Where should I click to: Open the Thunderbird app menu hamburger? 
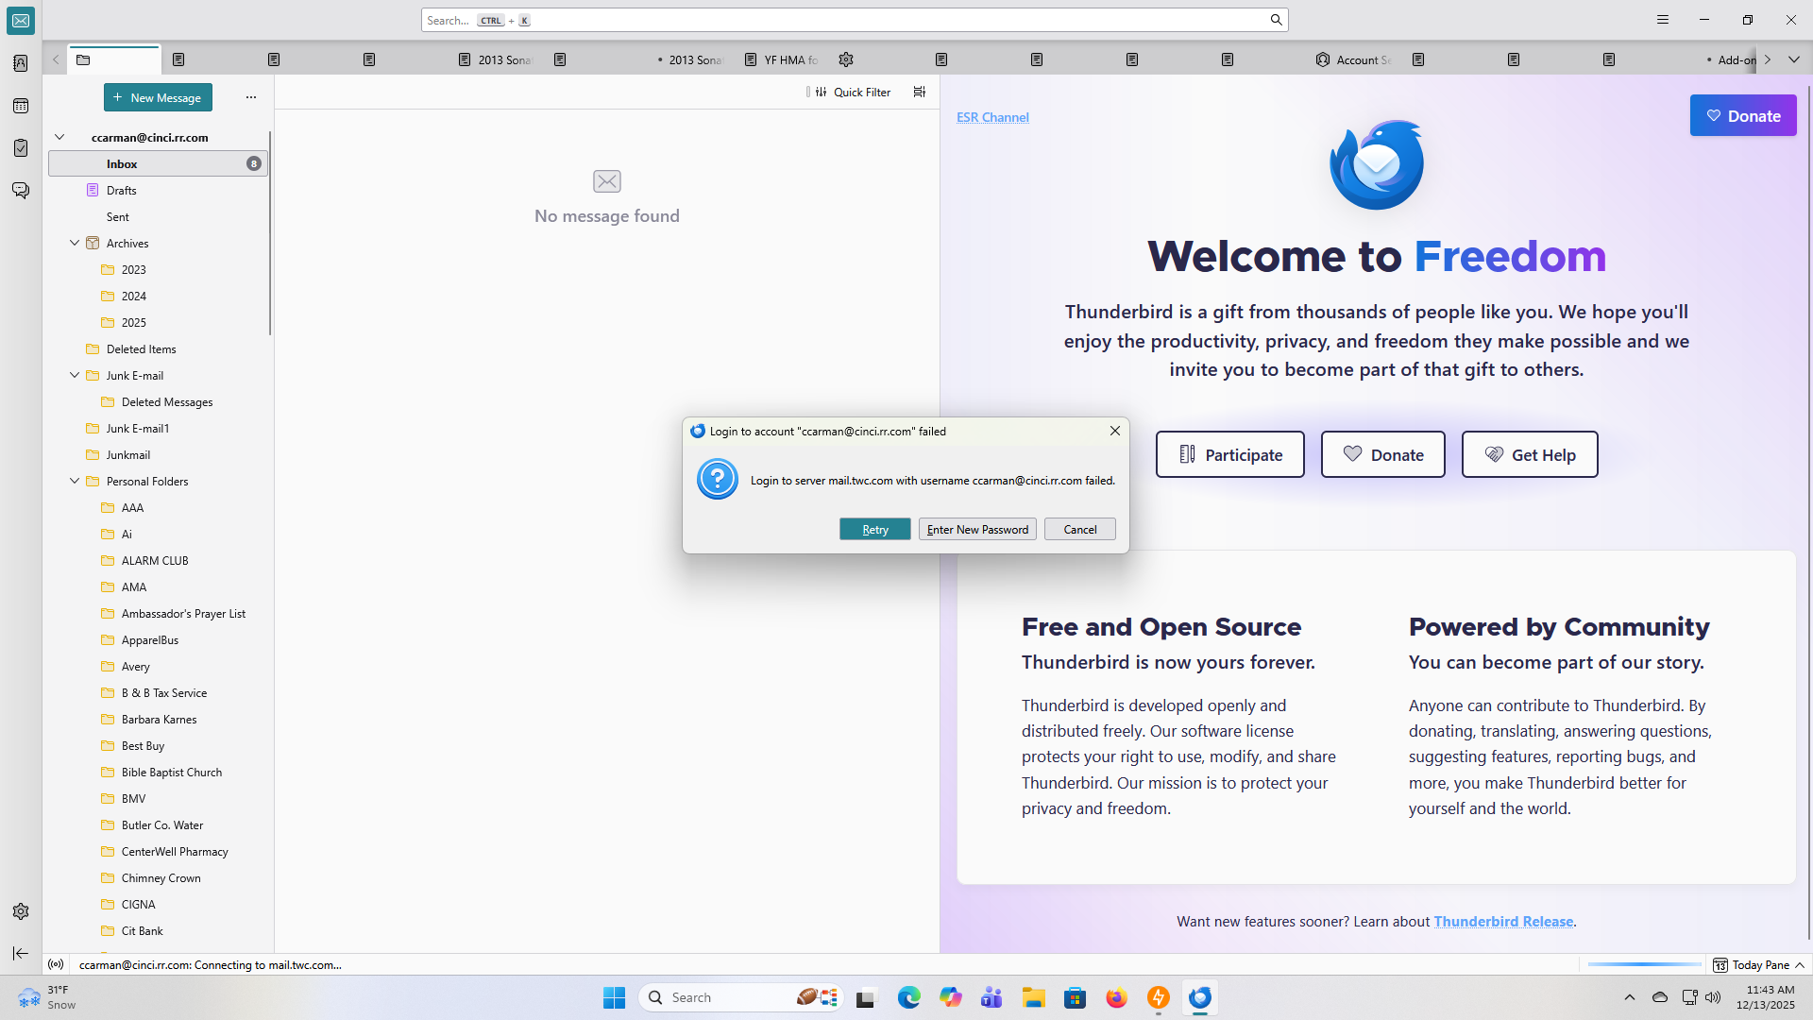(1663, 20)
